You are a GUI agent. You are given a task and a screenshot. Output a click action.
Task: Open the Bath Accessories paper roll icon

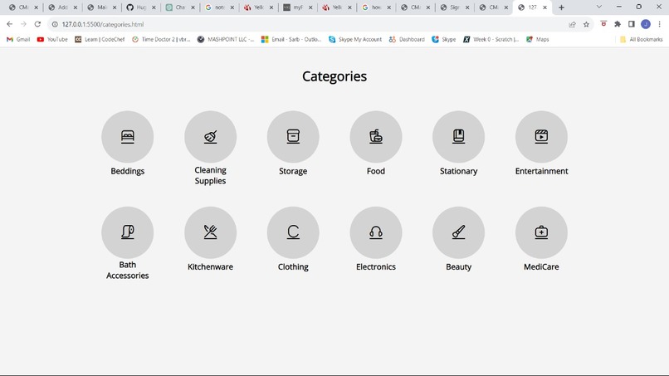tap(128, 232)
